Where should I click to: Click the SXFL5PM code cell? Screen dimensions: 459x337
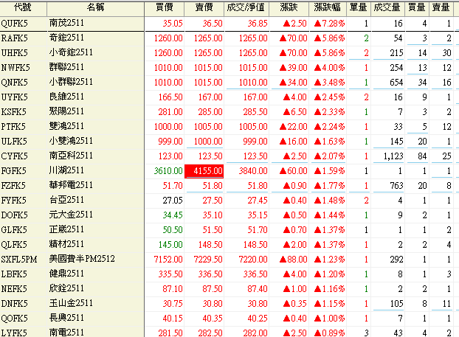[x=21, y=259]
